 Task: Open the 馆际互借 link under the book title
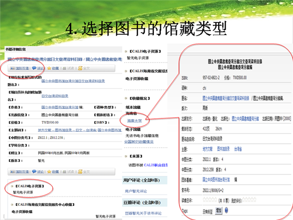(22, 68)
